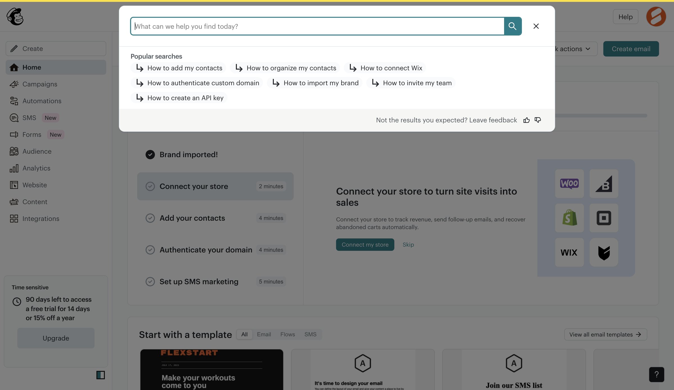Select How to add my contacts

tap(178, 68)
